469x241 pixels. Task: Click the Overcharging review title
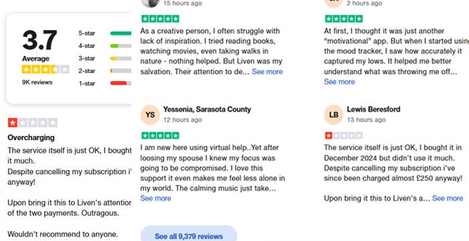31,137
